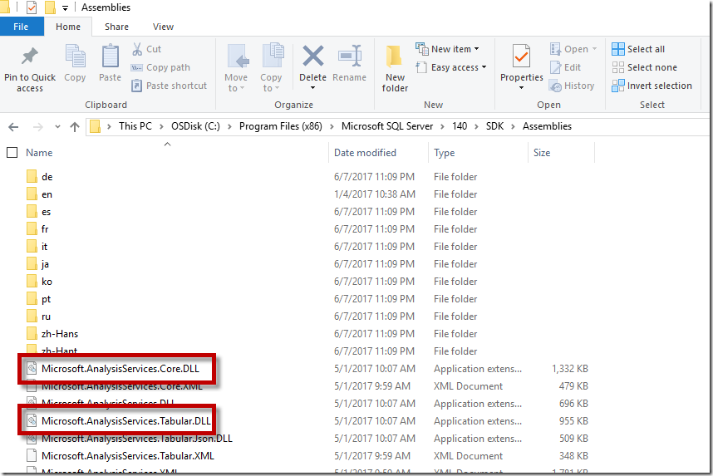The height and width of the screenshot is (476, 713).
Task: Click the Pin to Quick access icon
Action: tap(30, 56)
